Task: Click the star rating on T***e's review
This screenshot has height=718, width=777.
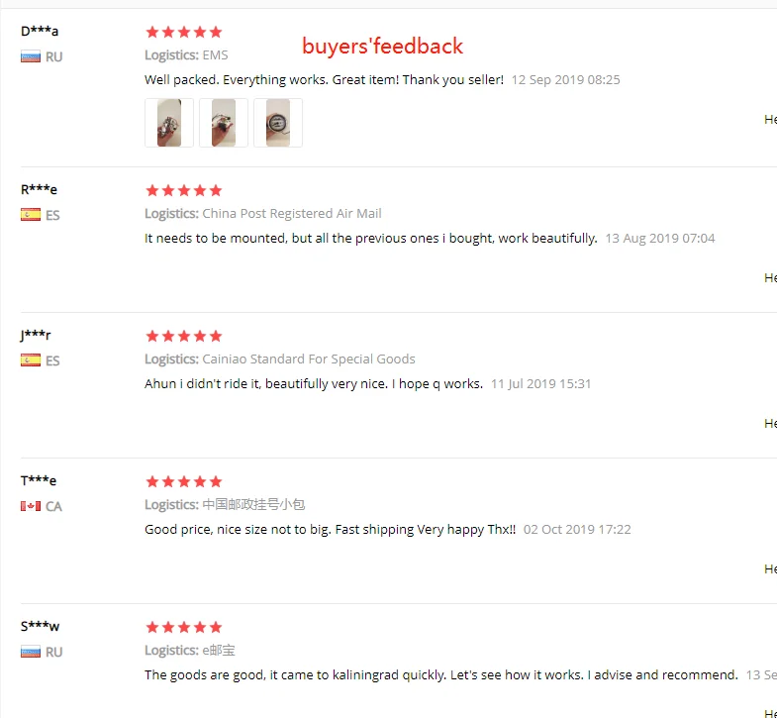Action: [184, 481]
